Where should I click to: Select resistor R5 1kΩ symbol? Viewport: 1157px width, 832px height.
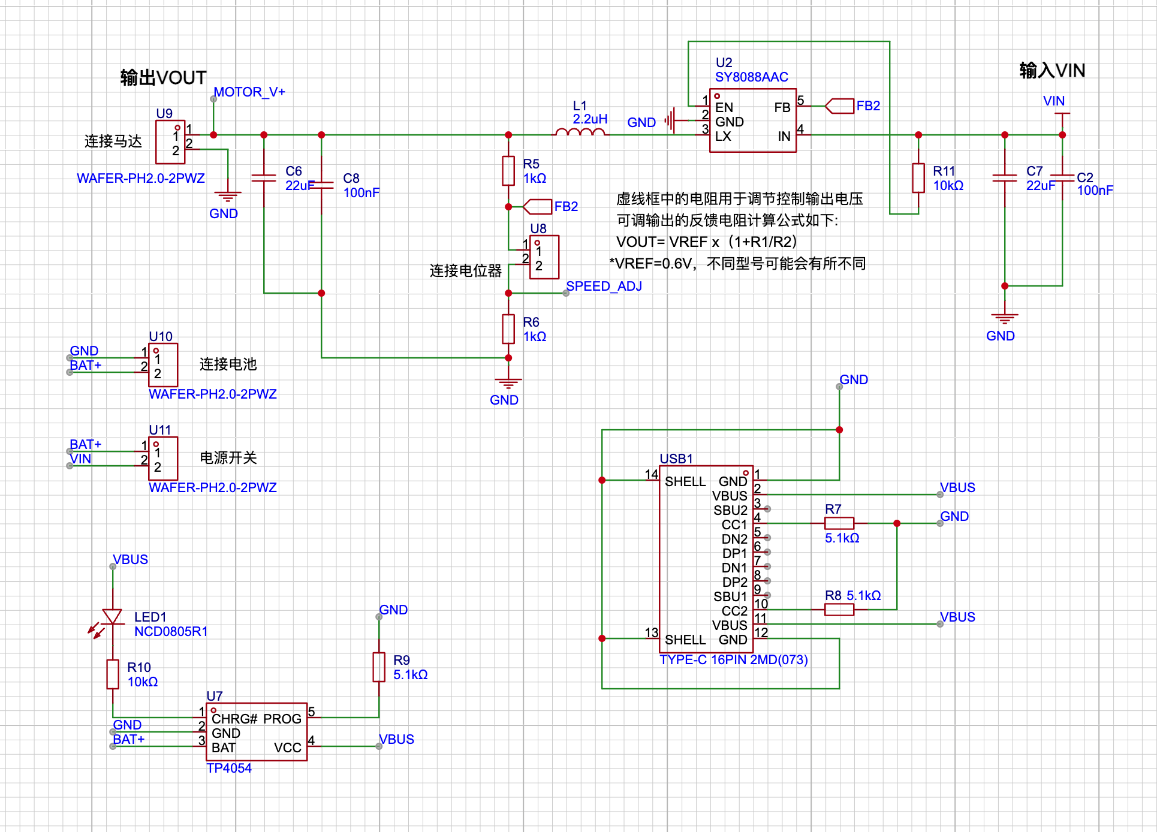tap(508, 170)
